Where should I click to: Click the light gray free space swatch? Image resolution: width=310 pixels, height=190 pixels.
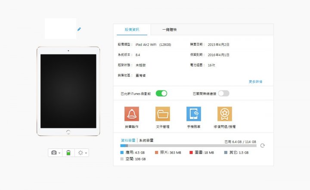coord(122,159)
